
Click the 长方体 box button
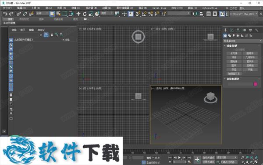click(x=234, y=53)
